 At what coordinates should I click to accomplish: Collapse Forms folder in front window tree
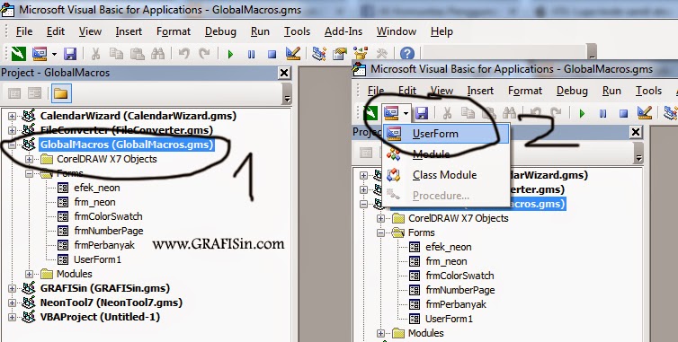380,232
